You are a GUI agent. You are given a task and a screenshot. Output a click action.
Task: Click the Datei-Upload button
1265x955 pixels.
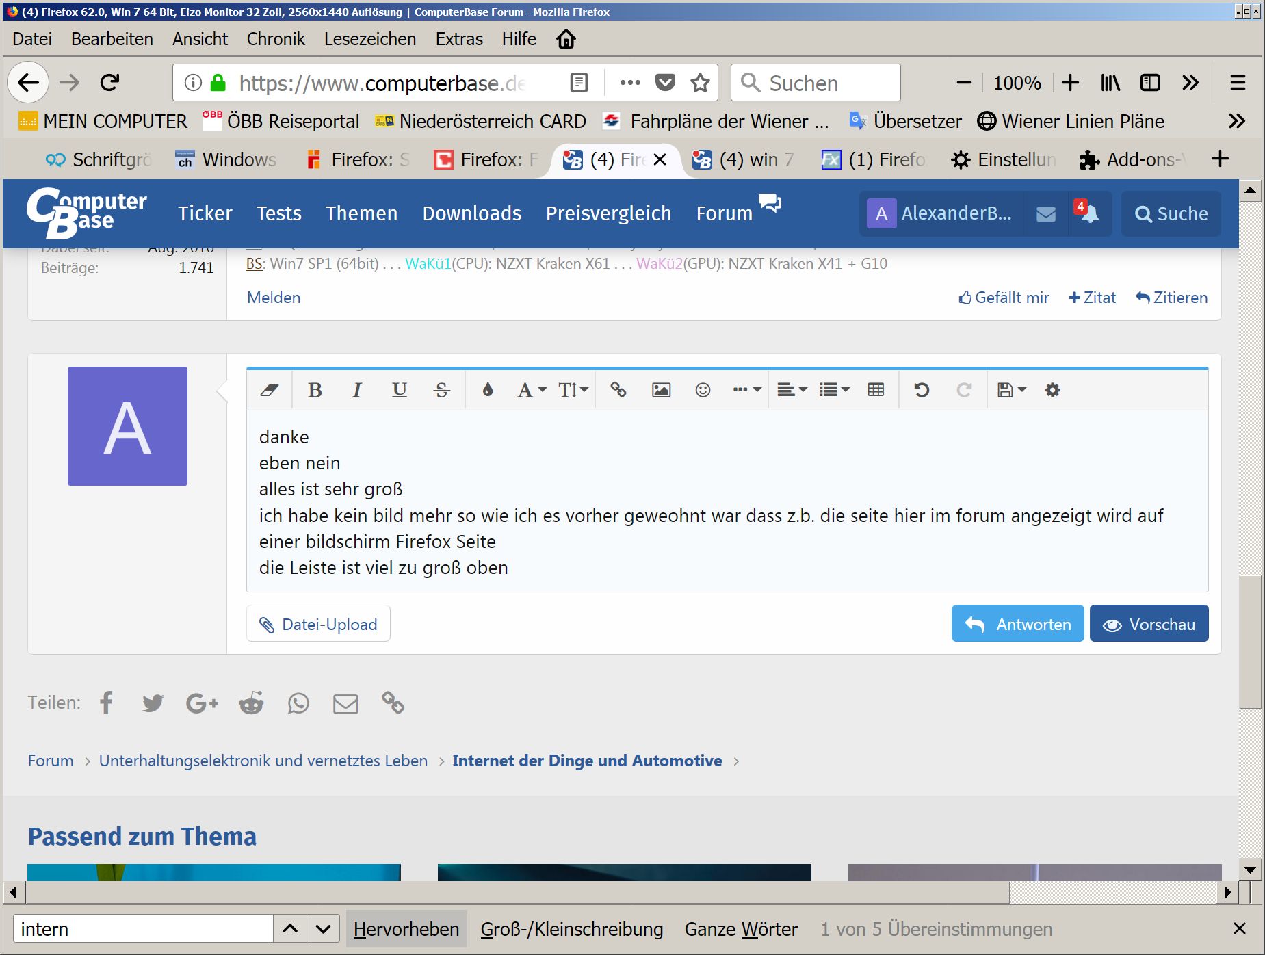(x=318, y=624)
